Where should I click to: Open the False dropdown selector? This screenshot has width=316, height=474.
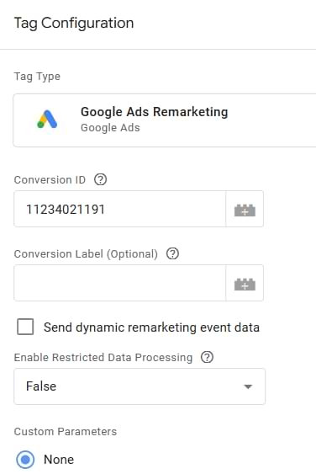point(140,386)
